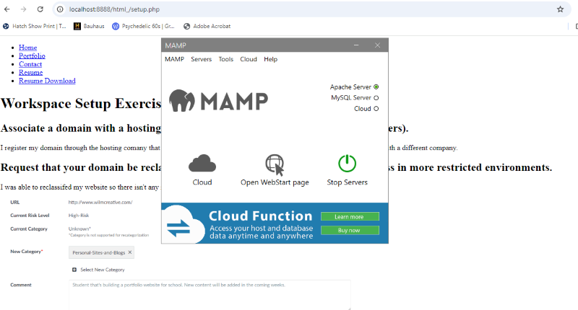Open the Help menu

point(270,59)
